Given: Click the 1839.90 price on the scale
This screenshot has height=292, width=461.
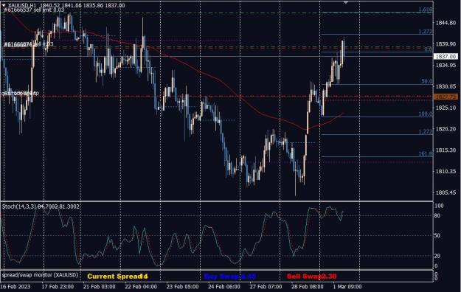Looking at the screenshot, I should pyautogui.click(x=446, y=44).
